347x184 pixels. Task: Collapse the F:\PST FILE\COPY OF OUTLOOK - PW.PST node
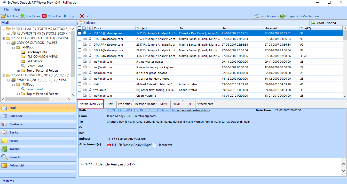click(x=4, y=38)
